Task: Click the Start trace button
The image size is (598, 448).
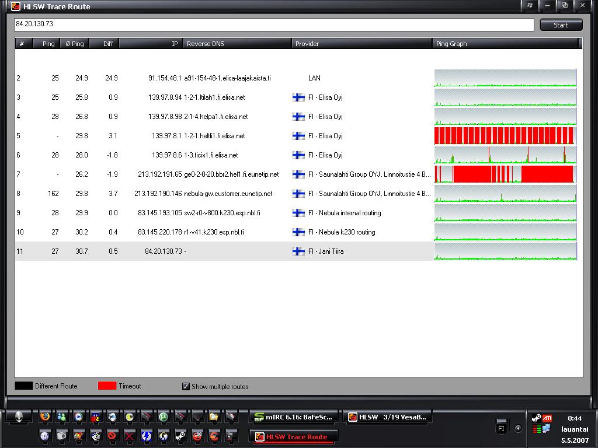Action: pos(561,25)
